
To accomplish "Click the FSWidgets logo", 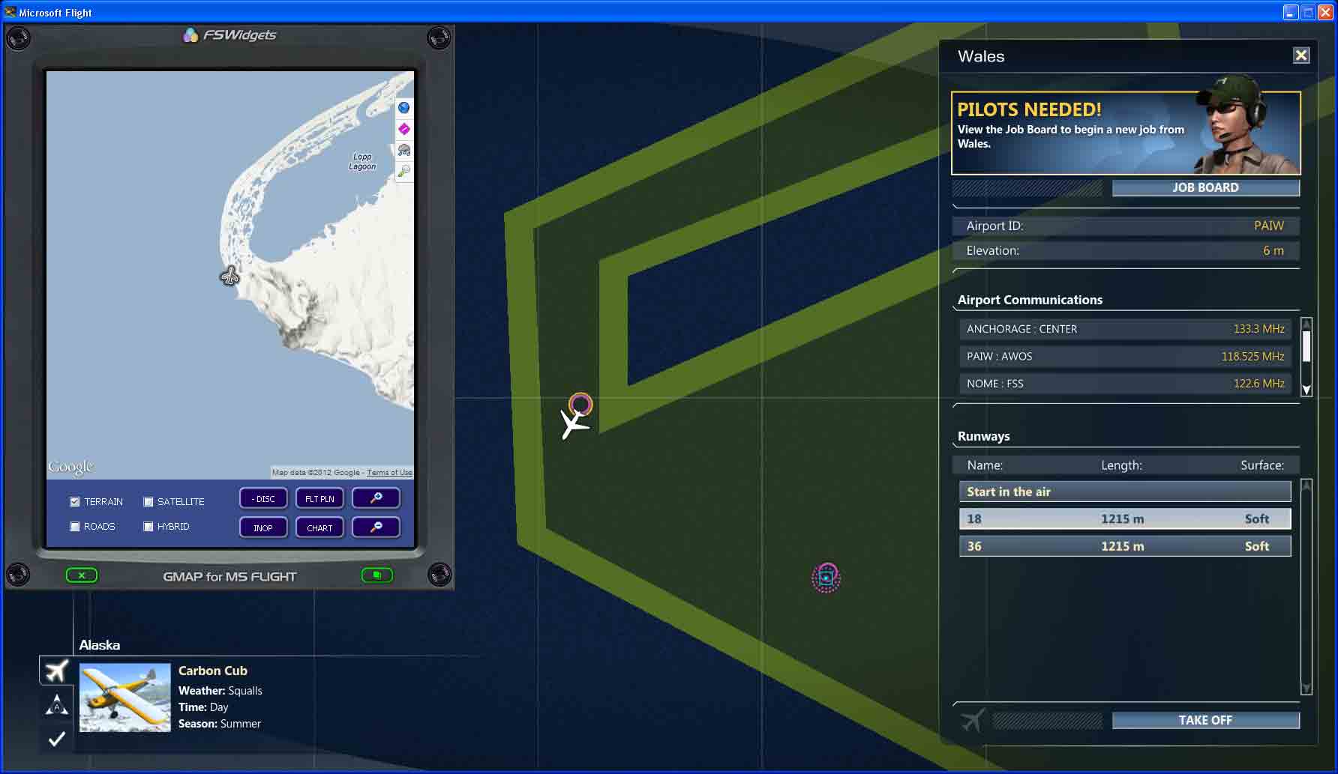I will pyautogui.click(x=229, y=35).
